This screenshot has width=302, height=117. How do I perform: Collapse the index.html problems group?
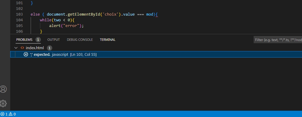click(x=16, y=48)
